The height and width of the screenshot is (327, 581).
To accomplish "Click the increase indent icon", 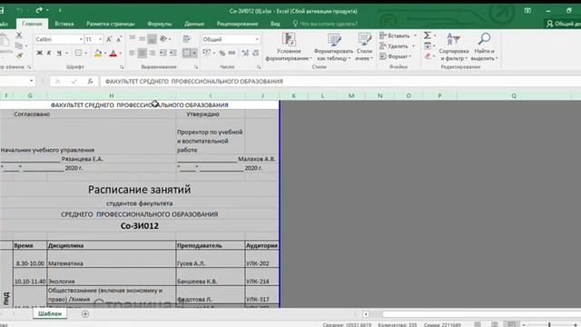I will click(x=173, y=53).
